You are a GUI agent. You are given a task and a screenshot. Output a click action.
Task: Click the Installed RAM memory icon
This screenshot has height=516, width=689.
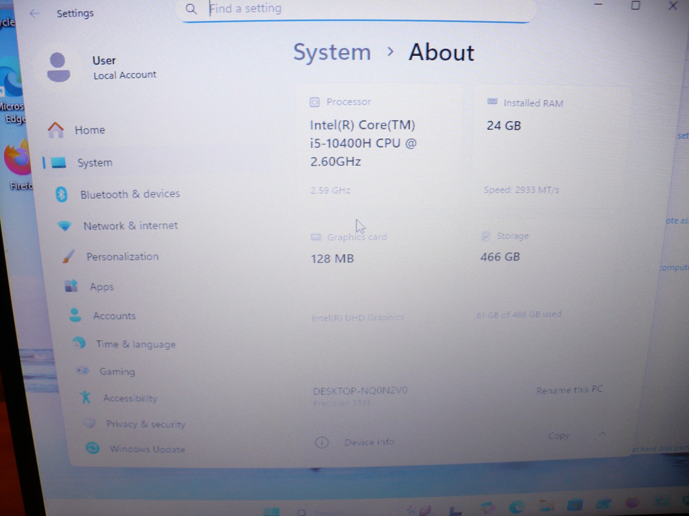492,102
